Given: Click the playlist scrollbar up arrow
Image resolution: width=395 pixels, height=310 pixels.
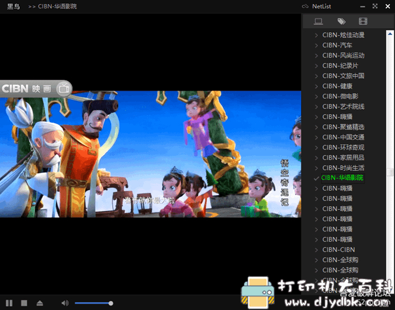Looking at the screenshot, I should pos(390,34).
